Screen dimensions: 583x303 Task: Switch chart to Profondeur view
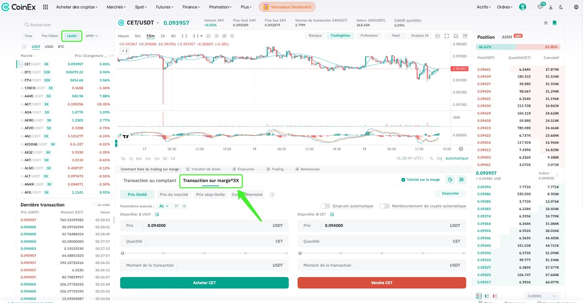369,36
